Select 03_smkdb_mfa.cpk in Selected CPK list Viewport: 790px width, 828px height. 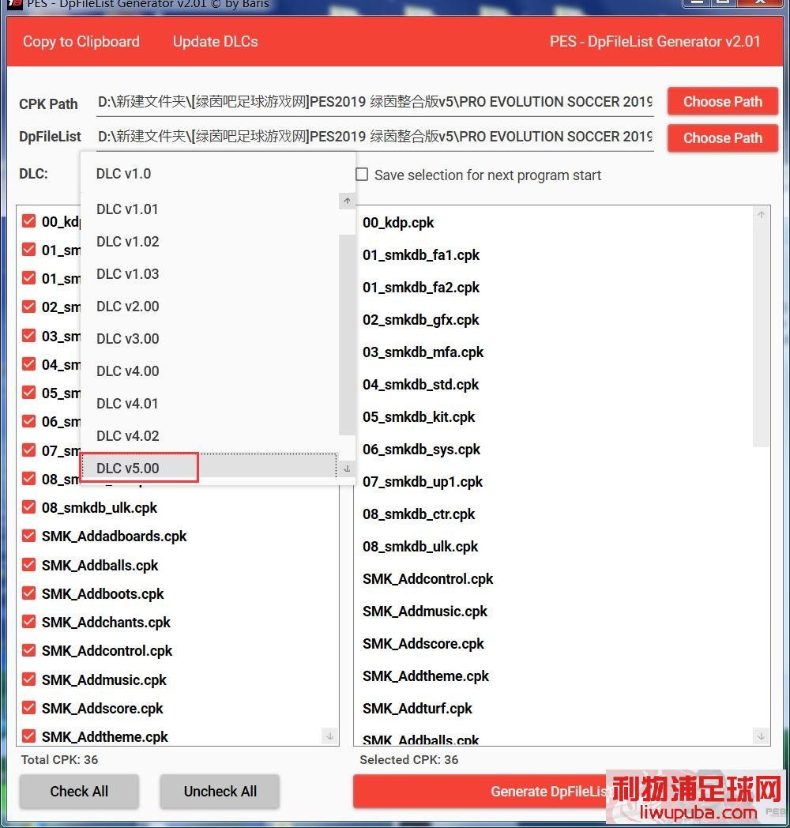[x=423, y=352]
